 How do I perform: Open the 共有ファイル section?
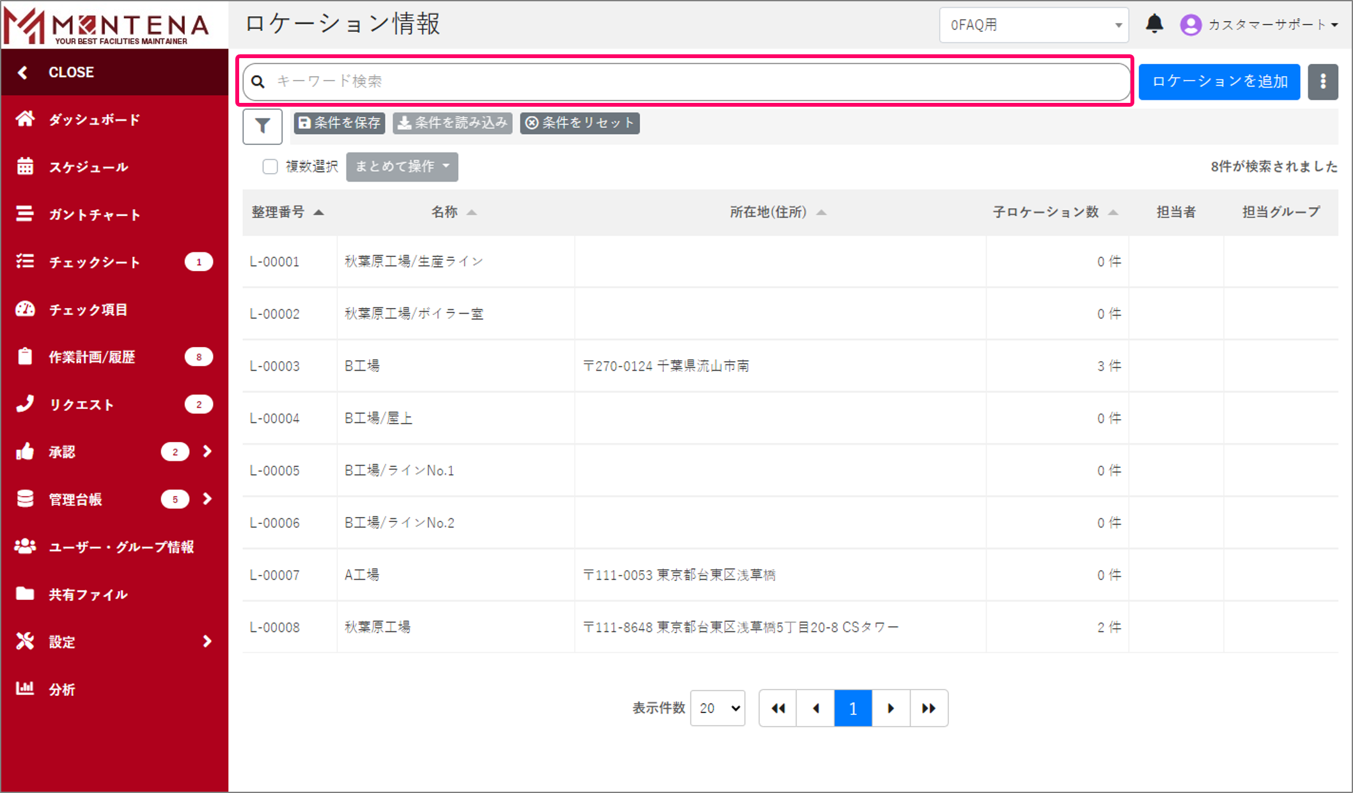point(88,594)
